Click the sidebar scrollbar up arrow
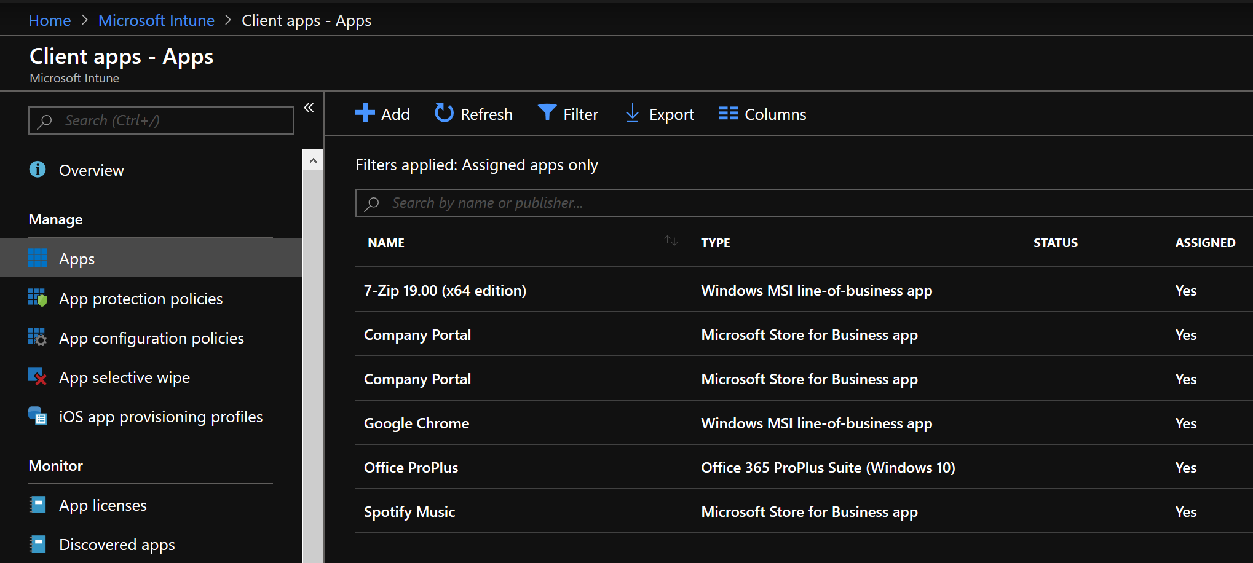1253x563 pixels. pyautogui.click(x=313, y=160)
